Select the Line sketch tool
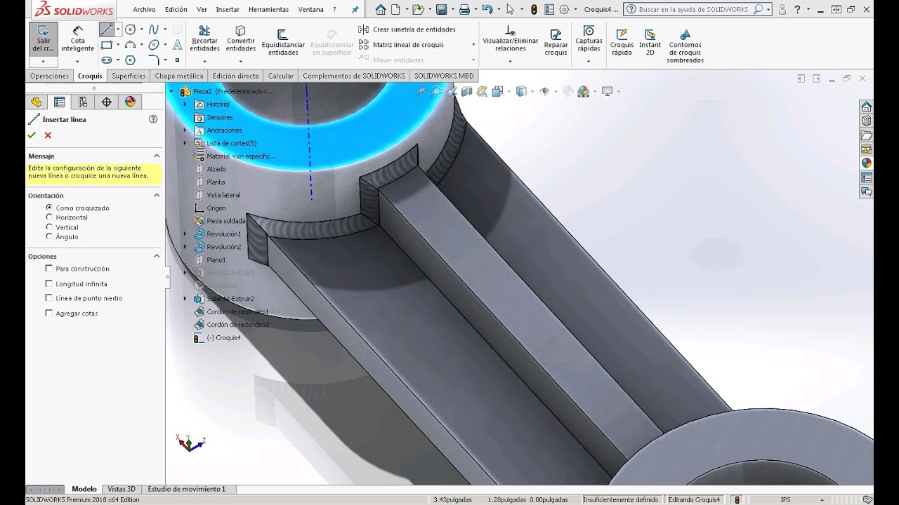 tap(106, 29)
